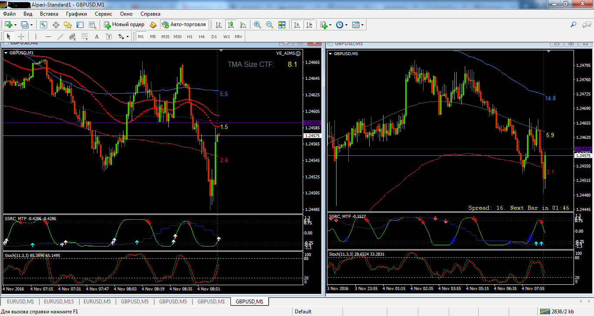Switch to the EURUSD,M15 chart tab
Screen dimensions: 594x316
pyautogui.click(x=59, y=301)
